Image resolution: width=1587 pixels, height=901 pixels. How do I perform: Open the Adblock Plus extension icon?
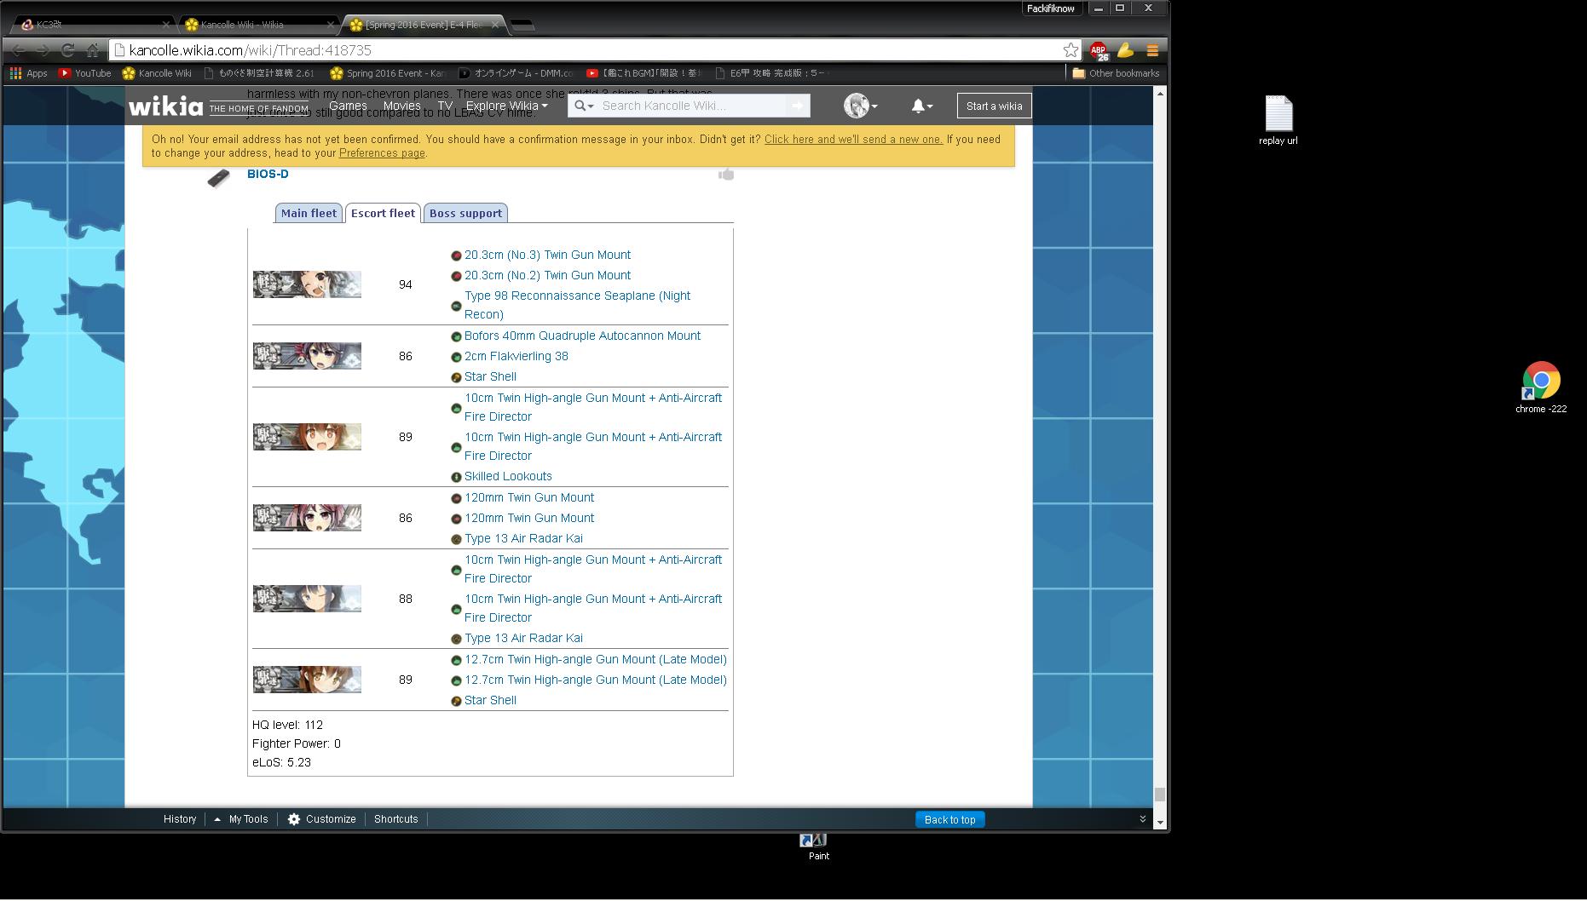(1099, 51)
